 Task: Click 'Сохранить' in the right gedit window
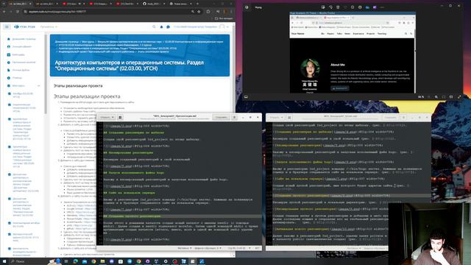(390, 117)
